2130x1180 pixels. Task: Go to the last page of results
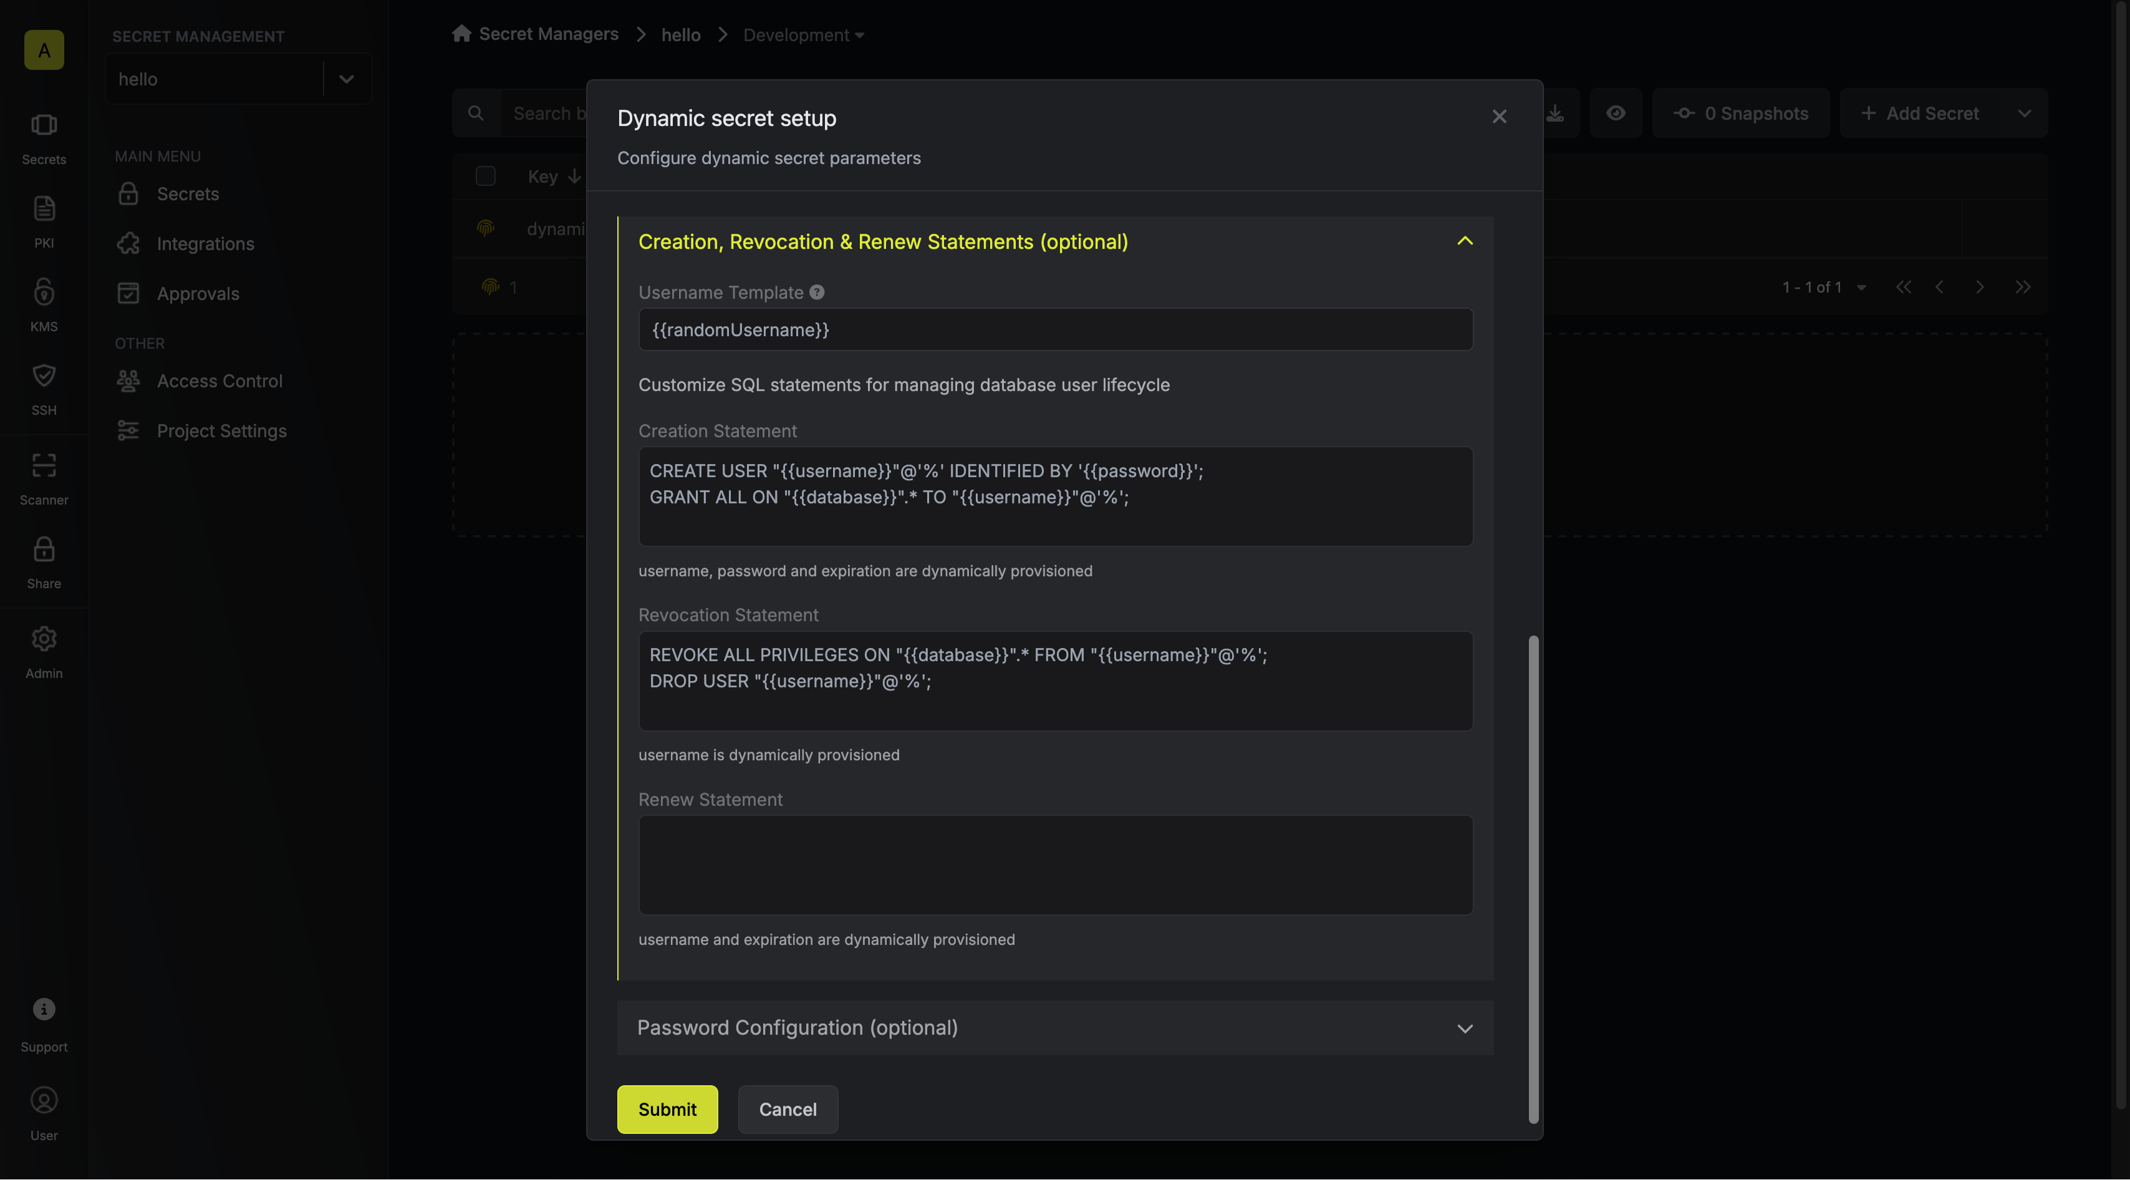[2023, 287]
